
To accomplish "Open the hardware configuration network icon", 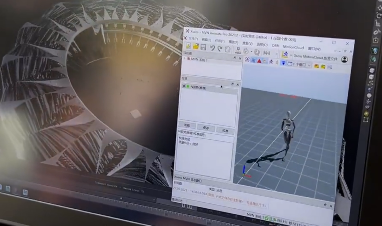I will click(238, 51).
